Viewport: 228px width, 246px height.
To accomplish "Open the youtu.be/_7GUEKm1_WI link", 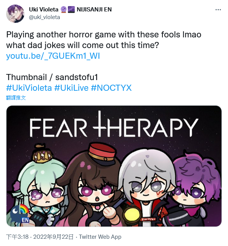I will click(x=53, y=56).
